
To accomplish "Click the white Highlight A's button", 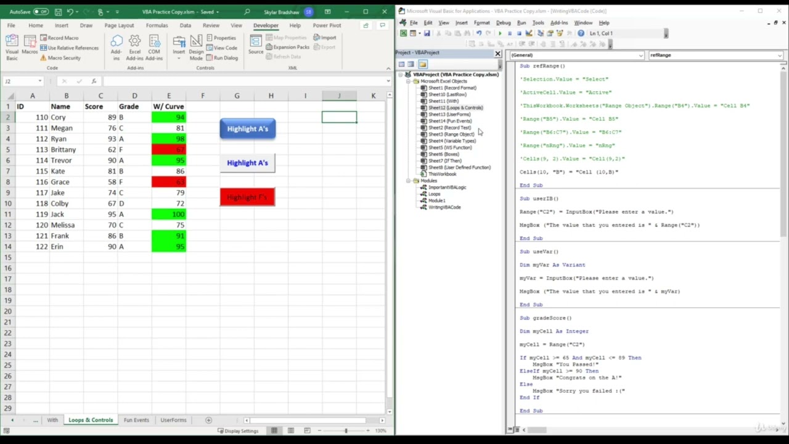I will [247, 163].
